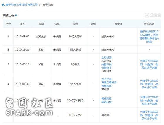Open the news source link in the B轮 row

pos(149,84)
